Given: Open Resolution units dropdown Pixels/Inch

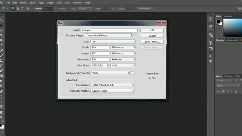Looking at the screenshot, I should pyautogui.click(x=123, y=59).
